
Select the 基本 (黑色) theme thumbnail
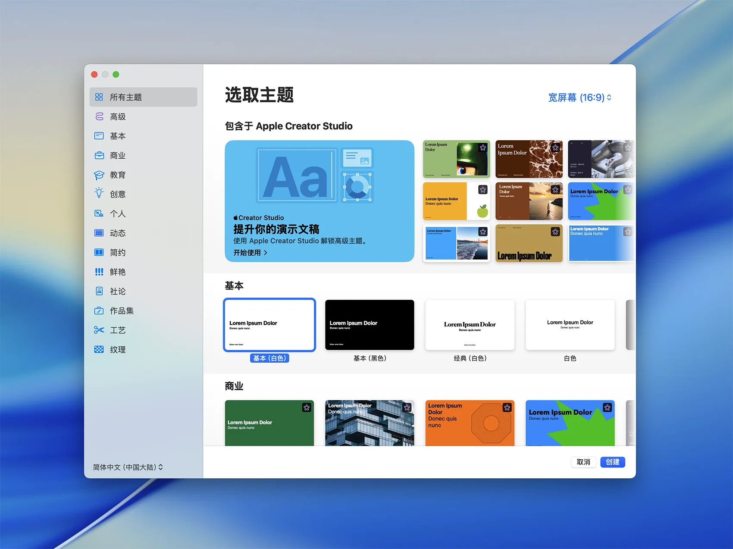(370, 325)
